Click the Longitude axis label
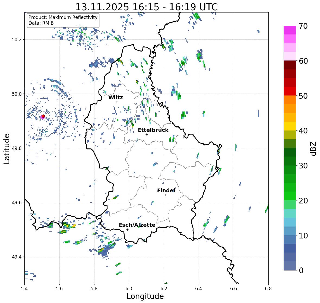Screen dimensions: 320x303 tap(145, 296)
